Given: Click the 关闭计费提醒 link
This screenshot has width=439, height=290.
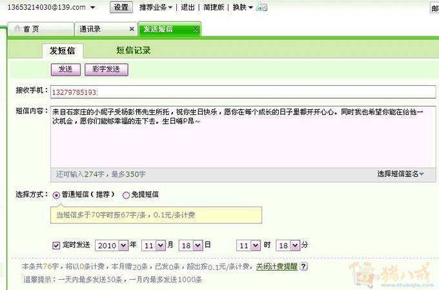Looking at the screenshot, I should 276,266.
